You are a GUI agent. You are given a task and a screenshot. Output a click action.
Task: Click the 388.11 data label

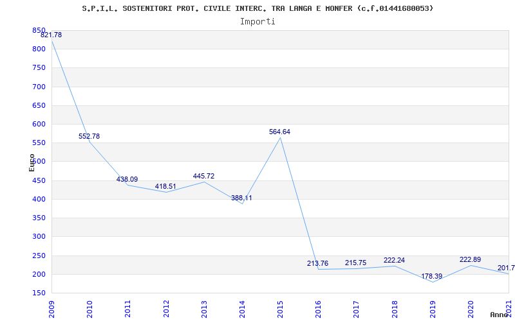[242, 198]
